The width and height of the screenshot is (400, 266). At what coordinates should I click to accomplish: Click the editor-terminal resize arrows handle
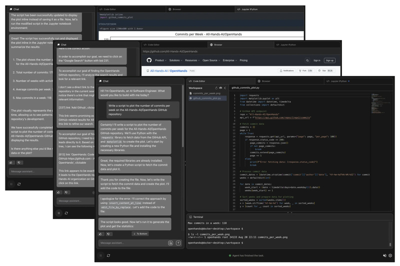pyautogui.click(x=289, y=212)
